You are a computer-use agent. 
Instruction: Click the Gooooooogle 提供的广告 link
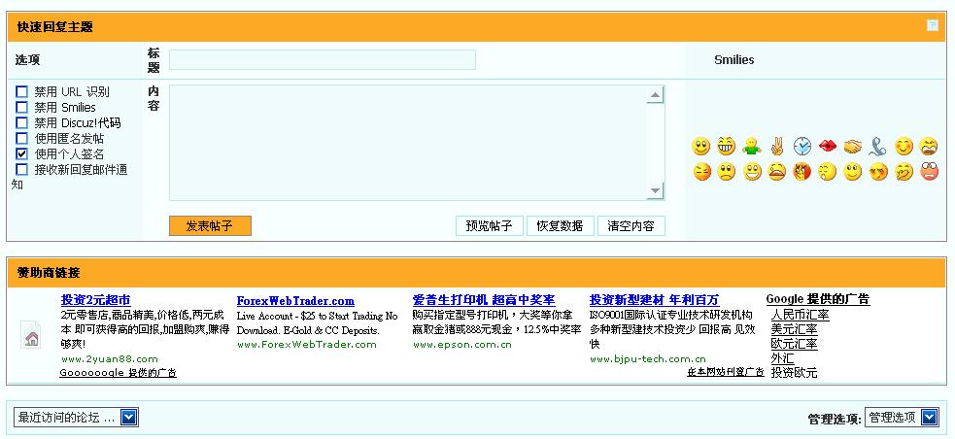coord(119,373)
